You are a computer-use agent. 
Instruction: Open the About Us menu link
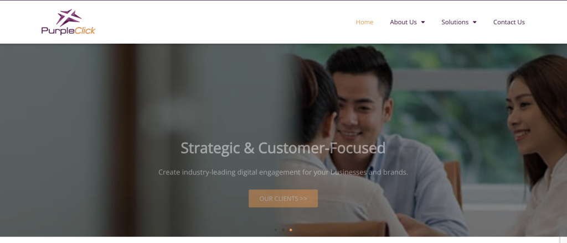pyautogui.click(x=403, y=22)
